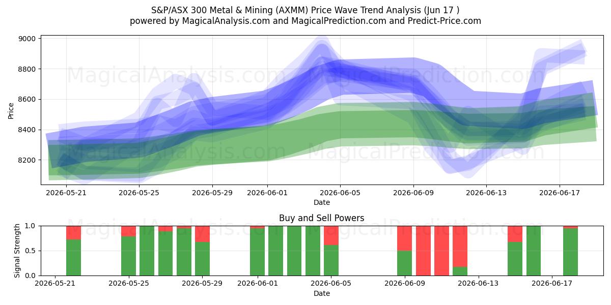Click the 8800 price tick label
This screenshot has width=611, height=305.
point(27,69)
